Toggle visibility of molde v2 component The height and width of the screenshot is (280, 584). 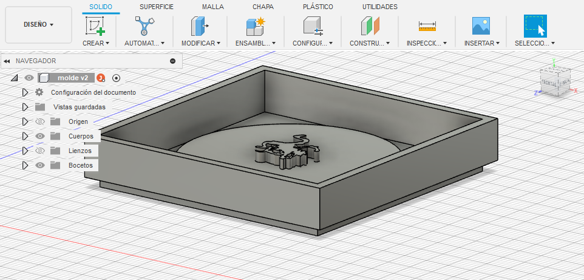coord(29,78)
